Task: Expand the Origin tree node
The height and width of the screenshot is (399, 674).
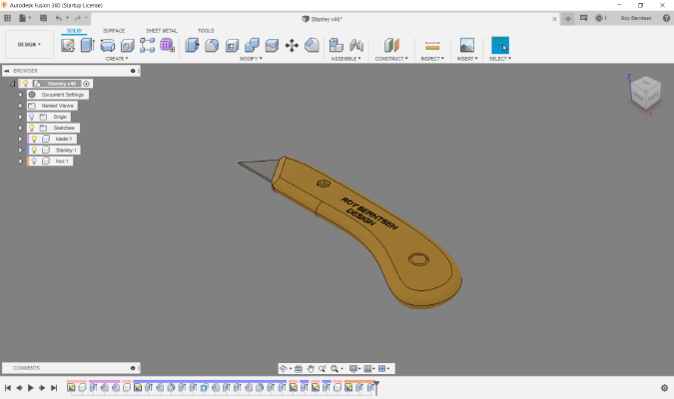Action: (20, 117)
